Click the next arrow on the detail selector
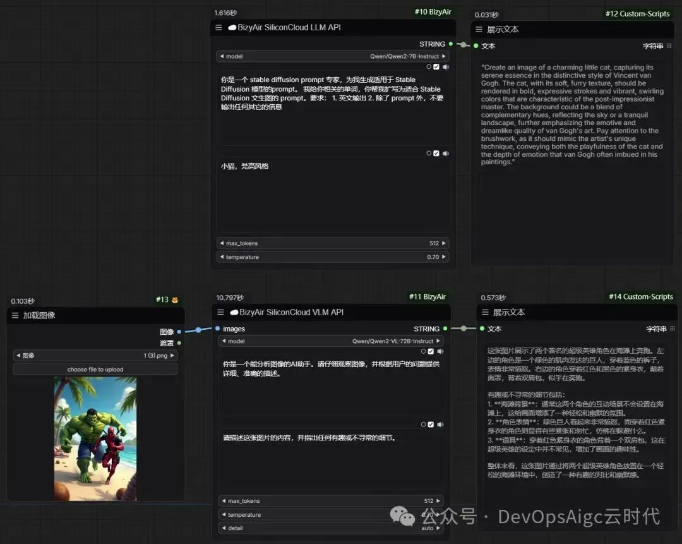Image resolution: width=682 pixels, height=544 pixels. pos(438,528)
